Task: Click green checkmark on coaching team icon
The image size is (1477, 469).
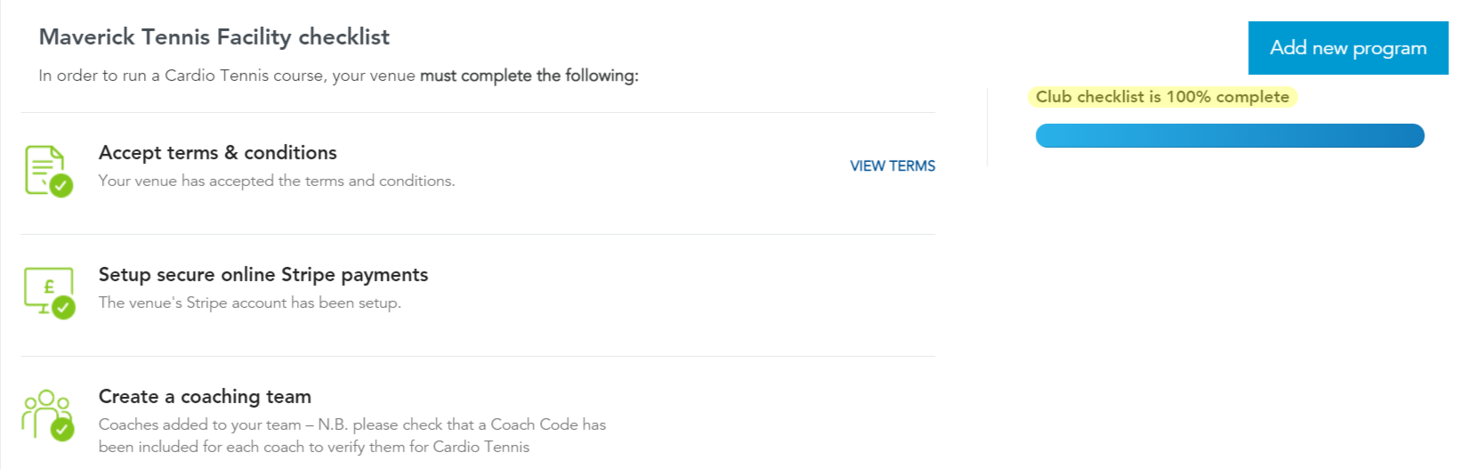Action: pos(62,430)
